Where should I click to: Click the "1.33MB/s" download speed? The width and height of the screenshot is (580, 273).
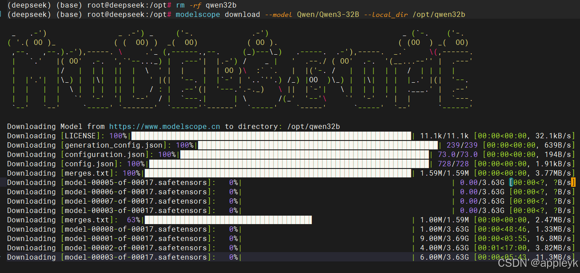[x=553, y=229]
